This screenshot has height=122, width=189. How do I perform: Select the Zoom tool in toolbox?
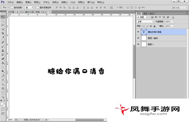coord(3,97)
